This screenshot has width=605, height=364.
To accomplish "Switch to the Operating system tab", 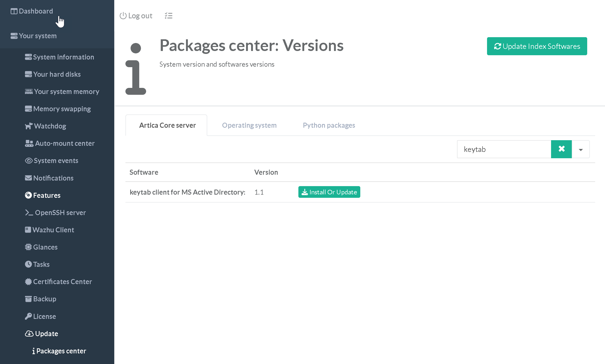I will pyautogui.click(x=249, y=125).
